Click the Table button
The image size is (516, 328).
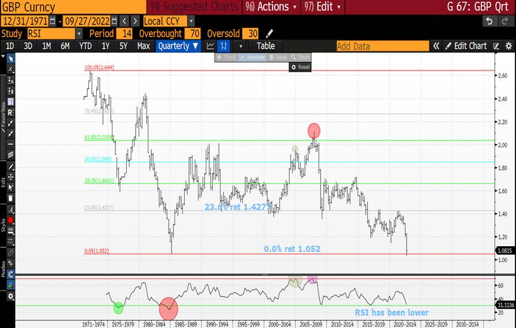pyautogui.click(x=266, y=46)
